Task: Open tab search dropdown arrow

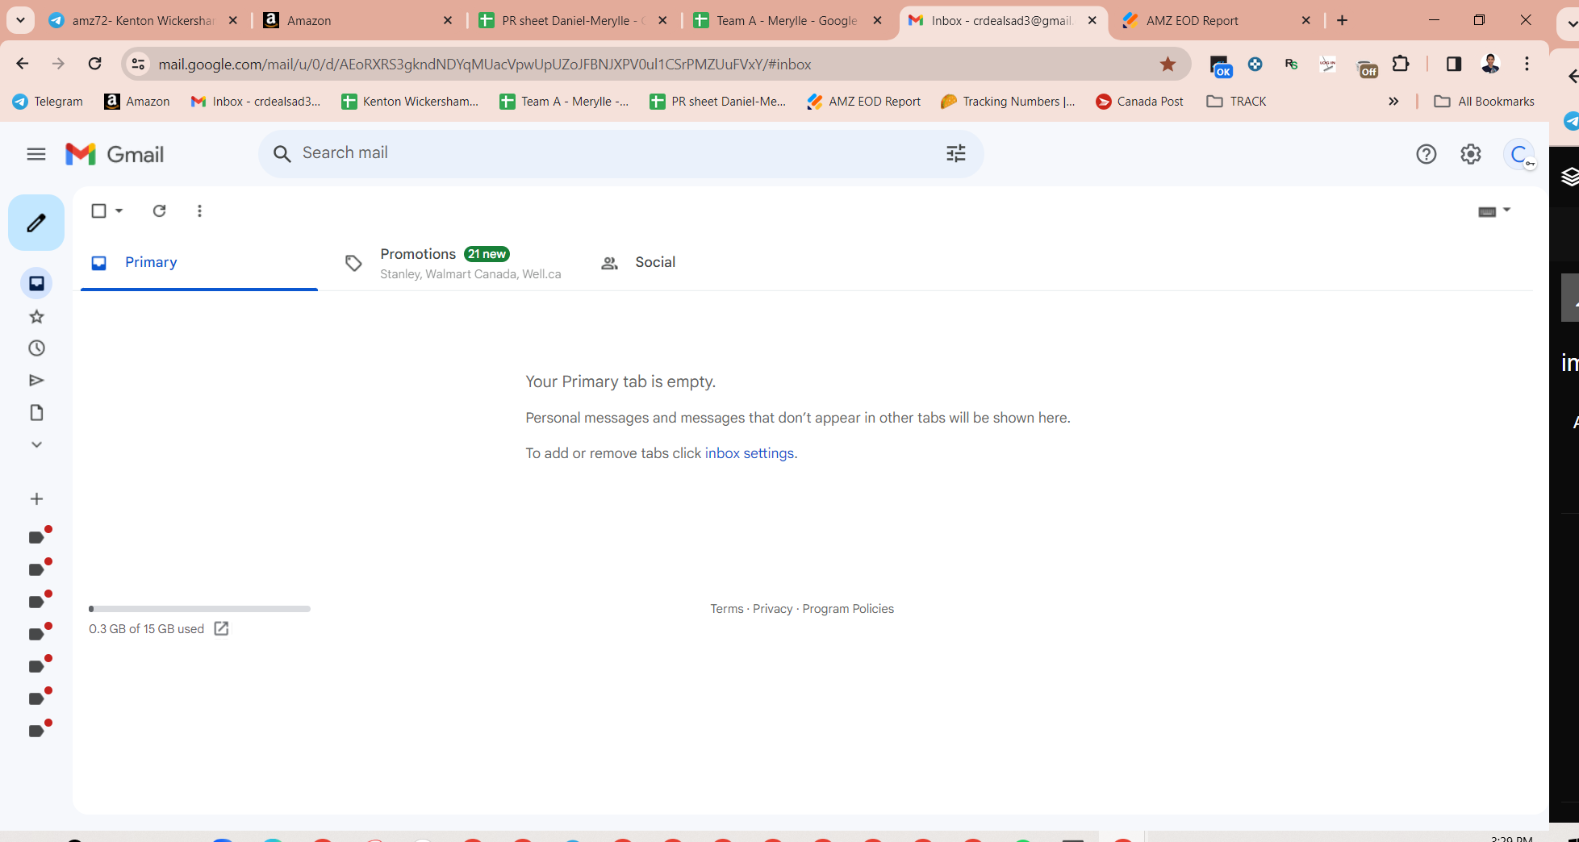Action: [20, 20]
